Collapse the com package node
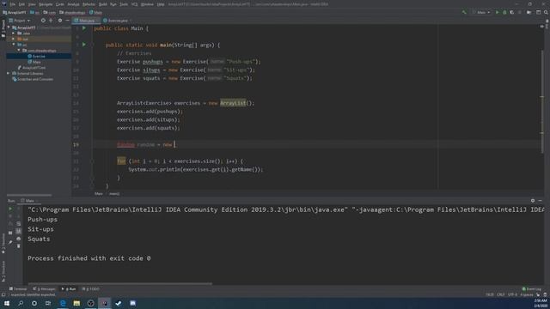The height and width of the screenshot is (309, 550). (x=19, y=51)
